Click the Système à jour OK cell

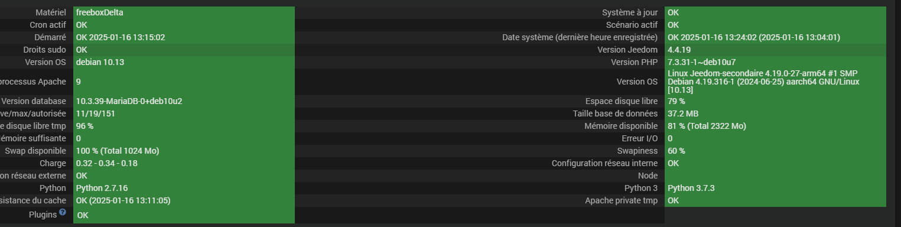(x=775, y=12)
